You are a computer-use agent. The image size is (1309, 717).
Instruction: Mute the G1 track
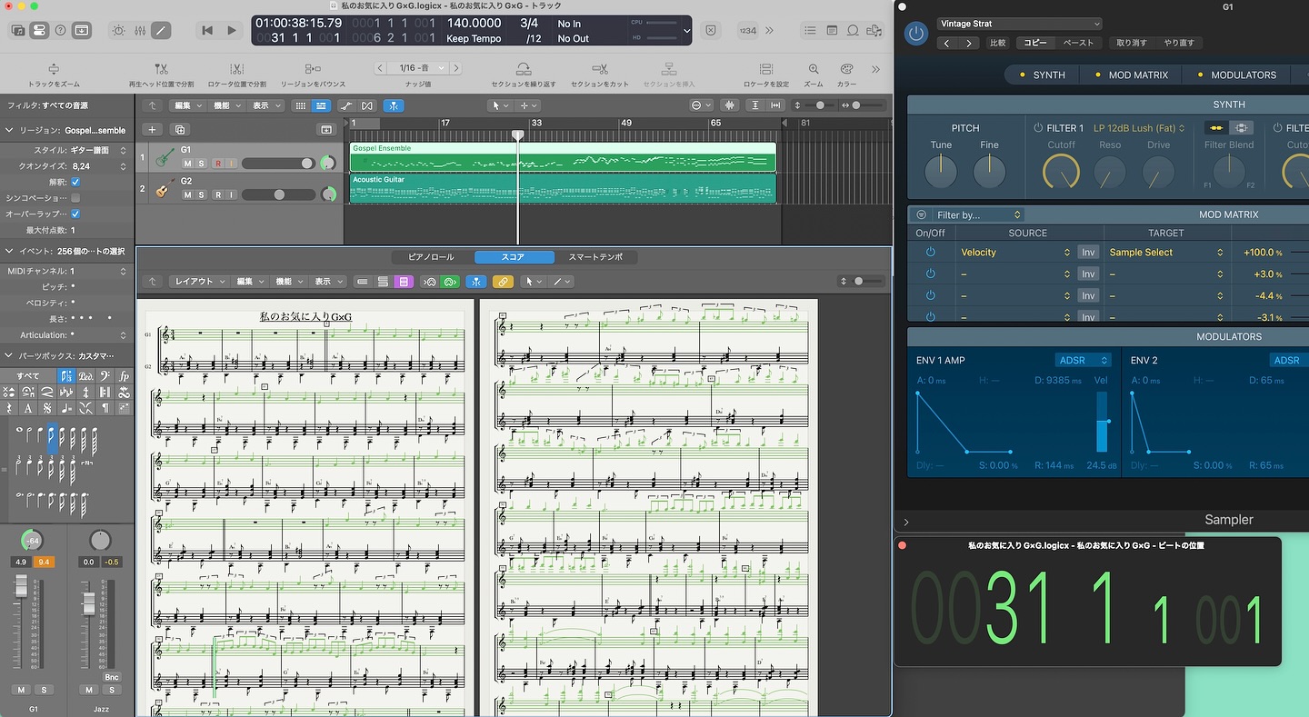coord(187,164)
